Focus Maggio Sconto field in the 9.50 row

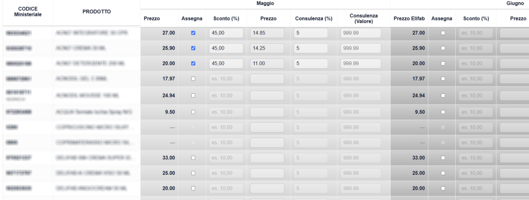226,112
